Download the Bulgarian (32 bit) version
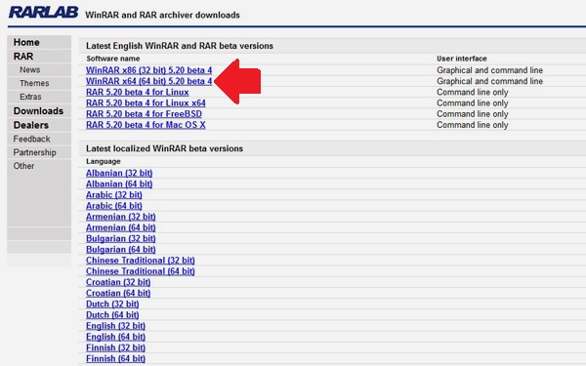 click(121, 238)
